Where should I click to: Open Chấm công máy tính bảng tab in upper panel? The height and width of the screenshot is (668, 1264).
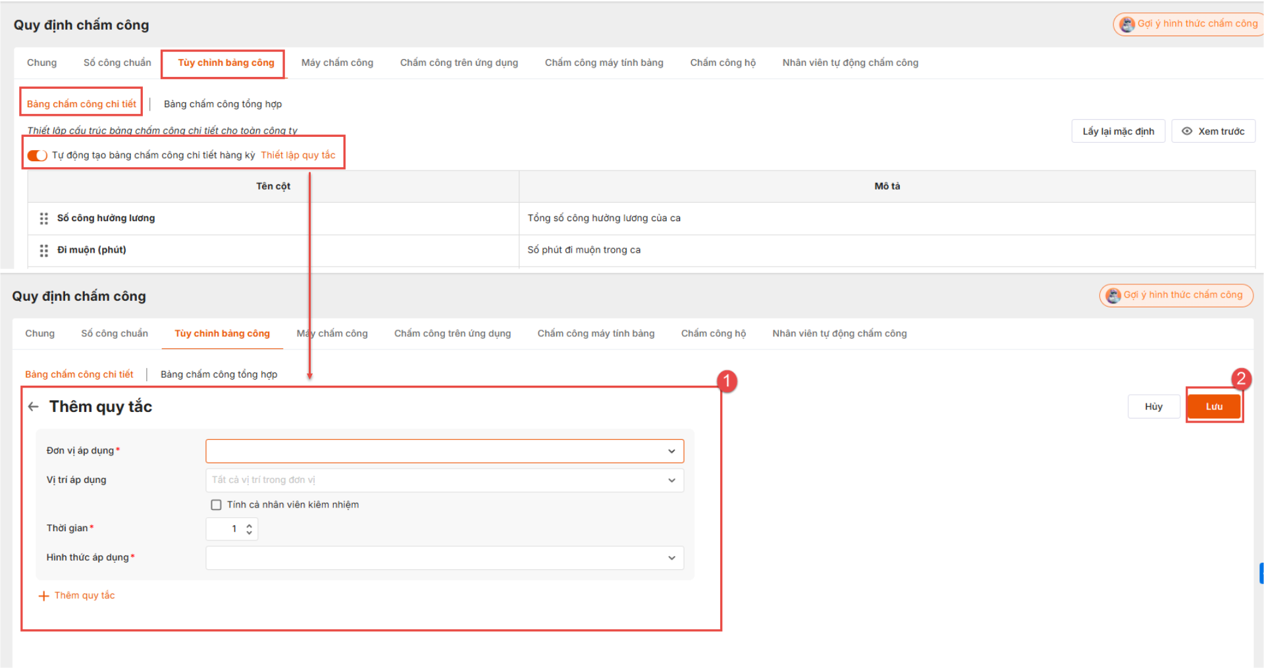tap(604, 63)
